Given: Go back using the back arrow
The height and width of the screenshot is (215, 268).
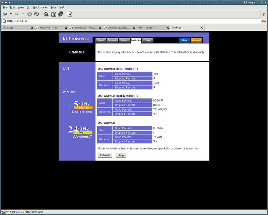Looking at the screenshot, I should click(5, 14).
